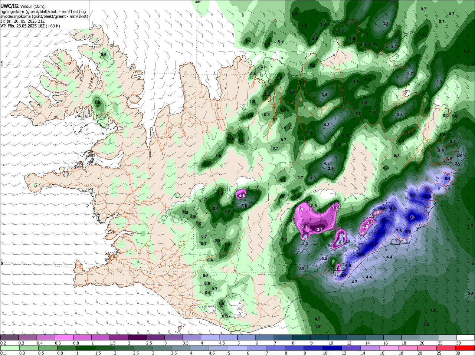The width and height of the screenshot is (475, 356).
Task: Pick the crimson swatch between 25 and 30
Action: point(446,348)
